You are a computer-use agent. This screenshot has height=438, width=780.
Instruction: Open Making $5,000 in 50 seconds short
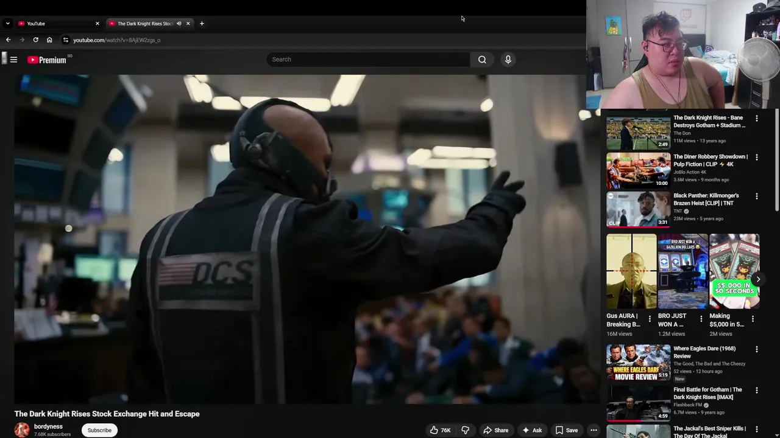point(734,271)
